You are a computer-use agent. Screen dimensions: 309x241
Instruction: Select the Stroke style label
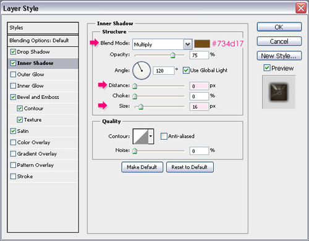[x=25, y=176]
